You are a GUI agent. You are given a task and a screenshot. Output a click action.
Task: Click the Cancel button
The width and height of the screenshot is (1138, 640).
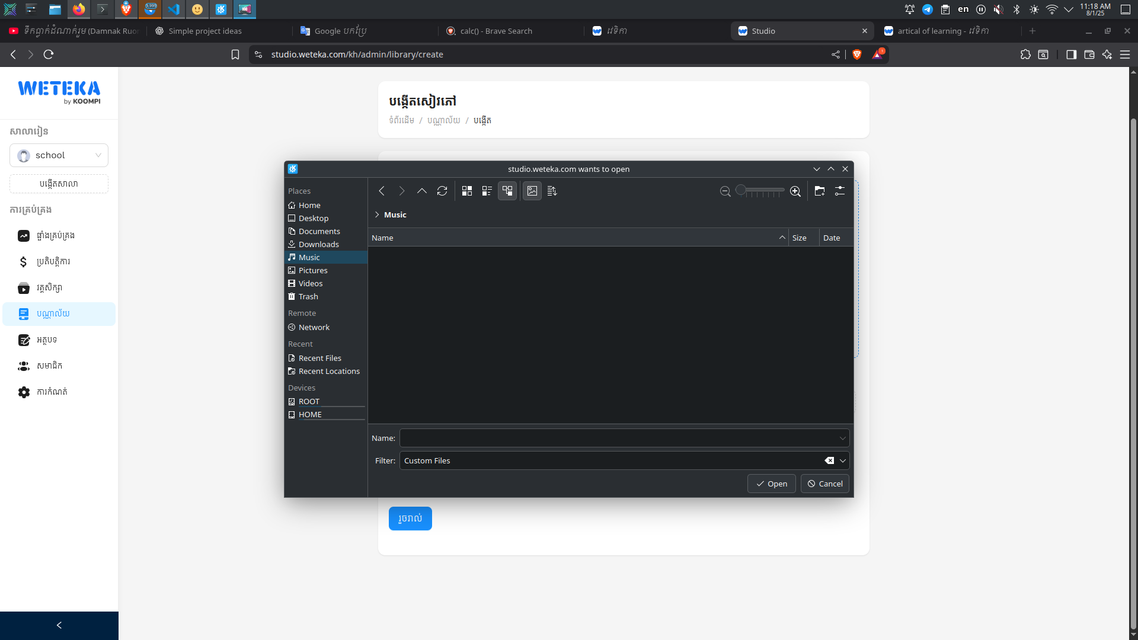[x=825, y=484]
